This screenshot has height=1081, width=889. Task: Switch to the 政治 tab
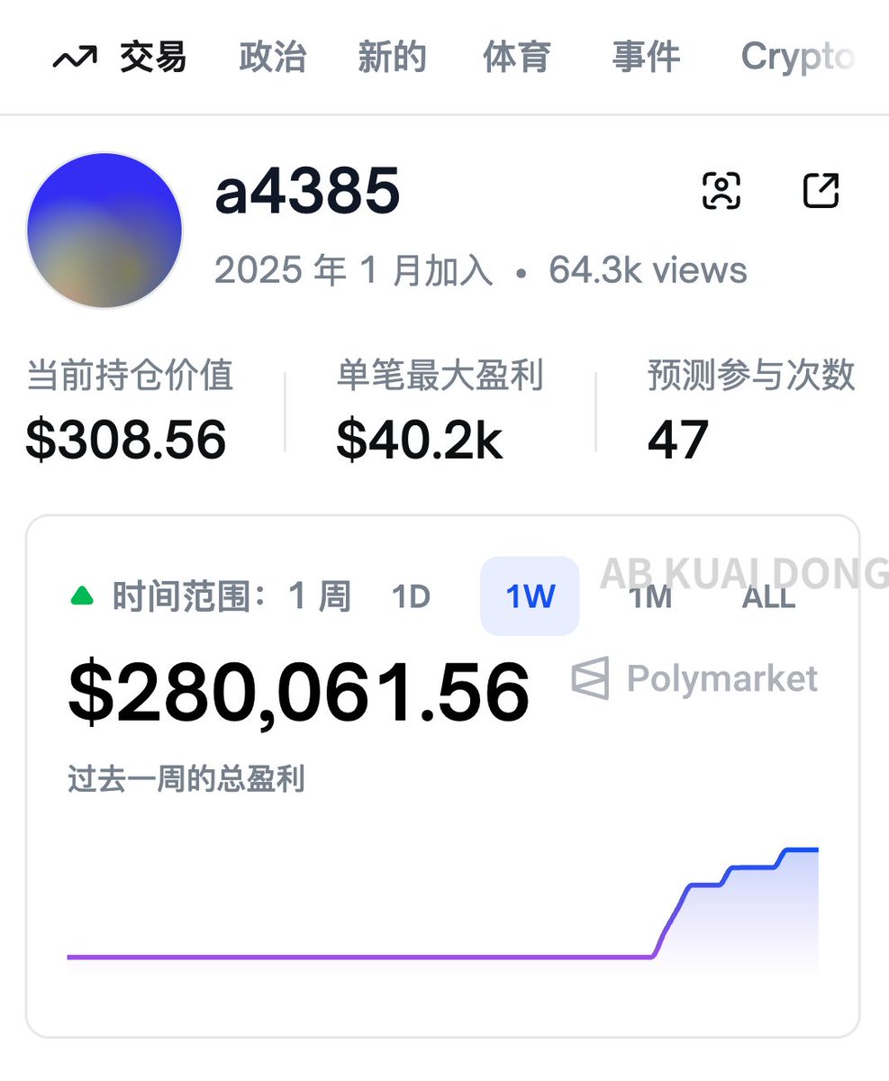pyautogui.click(x=273, y=58)
